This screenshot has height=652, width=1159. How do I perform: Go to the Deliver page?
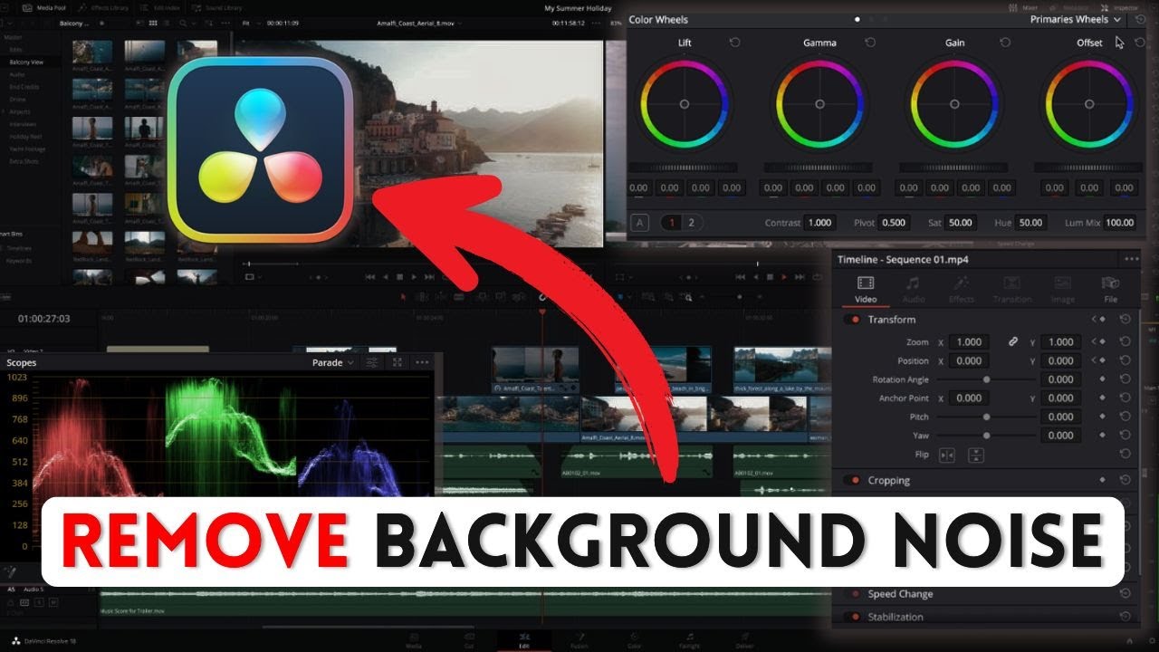(743, 640)
